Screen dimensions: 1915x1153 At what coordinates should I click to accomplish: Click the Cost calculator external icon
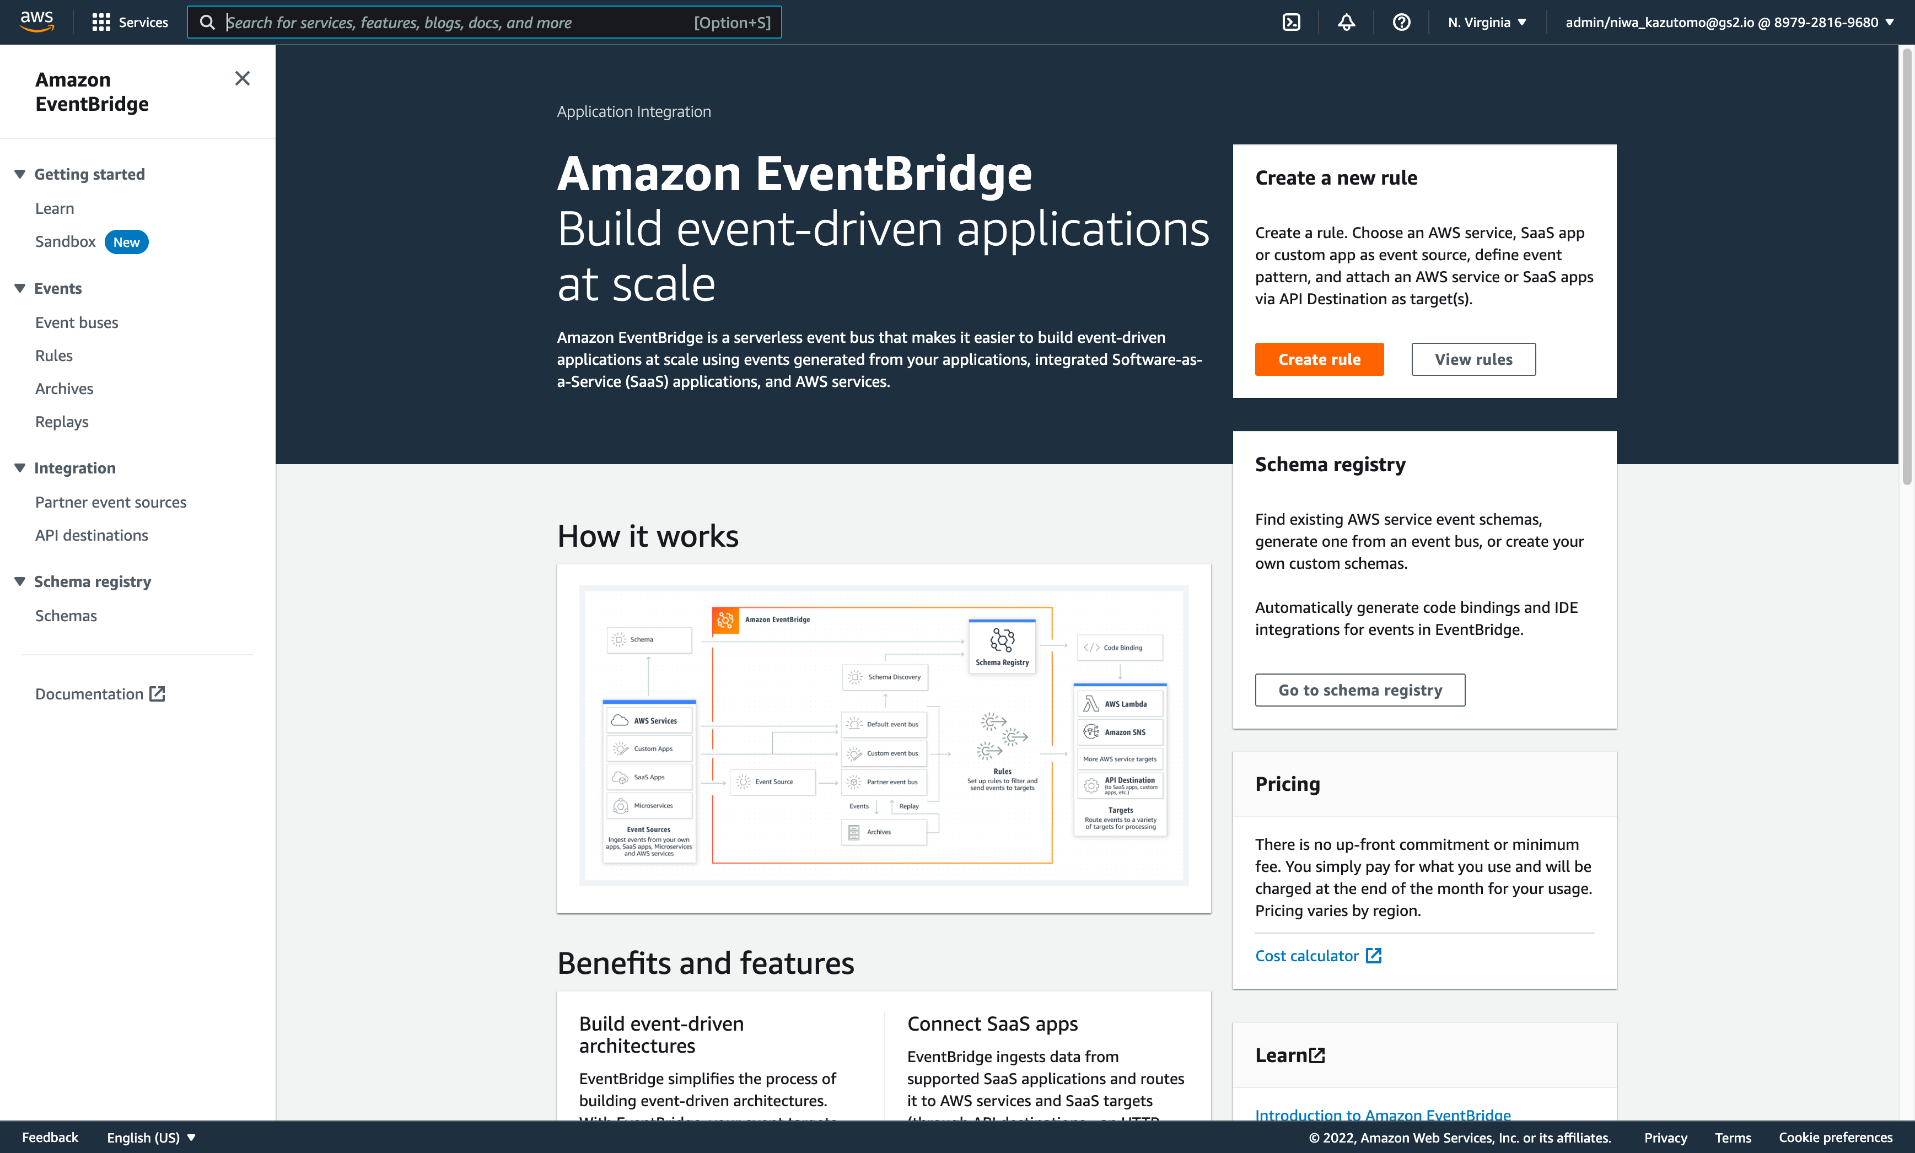tap(1374, 956)
